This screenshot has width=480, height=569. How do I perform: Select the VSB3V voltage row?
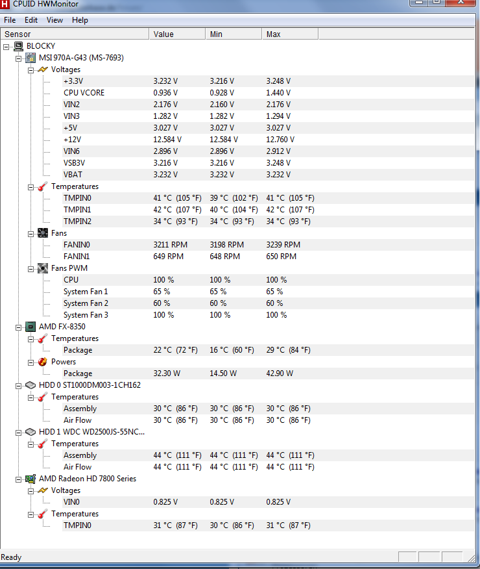pos(268,163)
